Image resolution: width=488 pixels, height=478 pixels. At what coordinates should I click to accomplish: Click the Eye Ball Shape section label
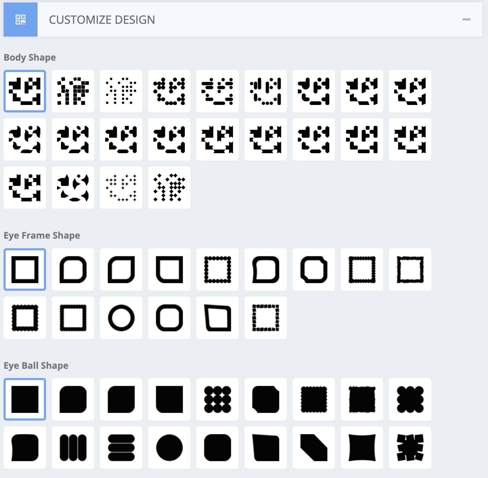coord(36,366)
